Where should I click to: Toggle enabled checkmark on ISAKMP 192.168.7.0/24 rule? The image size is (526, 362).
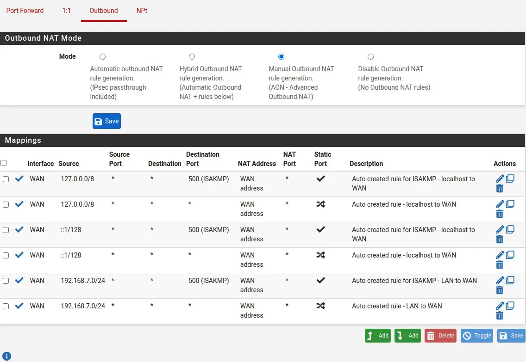click(19, 280)
